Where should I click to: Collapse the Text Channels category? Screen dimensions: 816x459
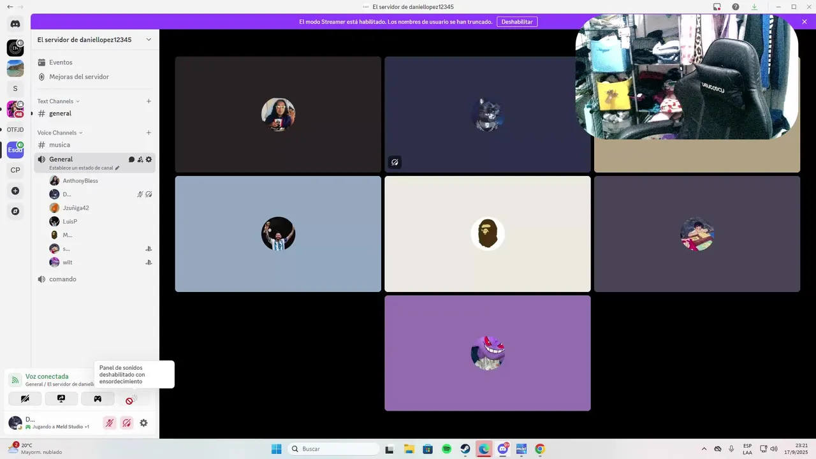(x=58, y=101)
